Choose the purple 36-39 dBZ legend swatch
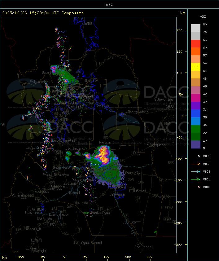Image resolution: width=219 pixels, height=261 pixels. (195, 106)
